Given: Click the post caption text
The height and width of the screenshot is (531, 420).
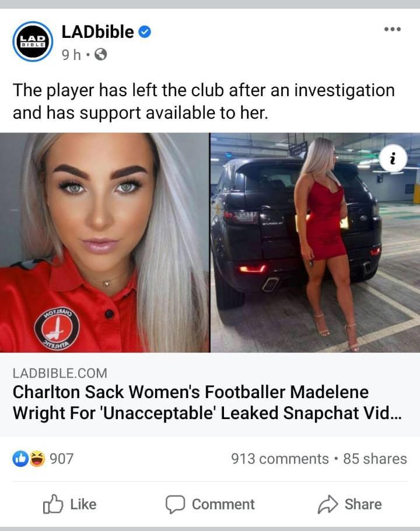Looking at the screenshot, I should [204, 101].
